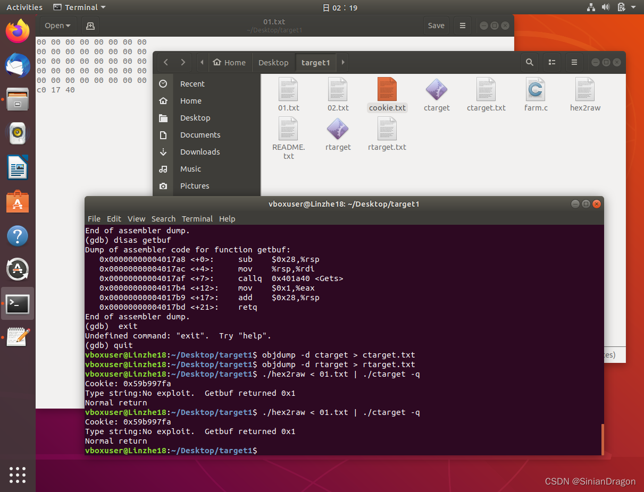644x492 pixels.
Task: Open the volume indicator in top bar
Action: (x=605, y=7)
